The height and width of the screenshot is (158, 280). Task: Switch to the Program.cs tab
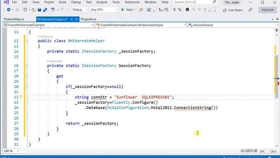pos(88,19)
